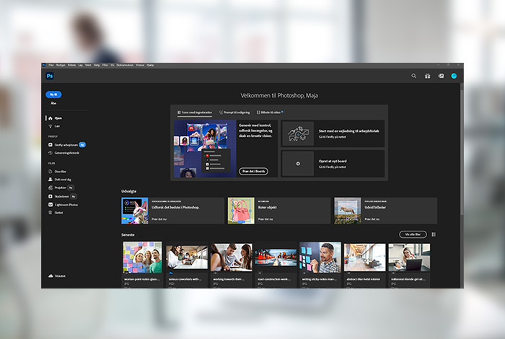This screenshot has width=505, height=339.
Task: Open the Rediger menu
Action: click(x=61, y=65)
